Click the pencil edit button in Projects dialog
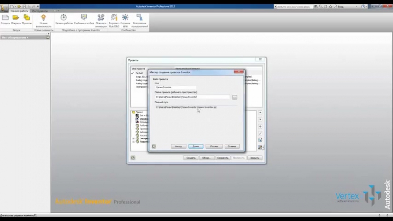The width and height of the screenshot is (393, 221). tap(260, 133)
